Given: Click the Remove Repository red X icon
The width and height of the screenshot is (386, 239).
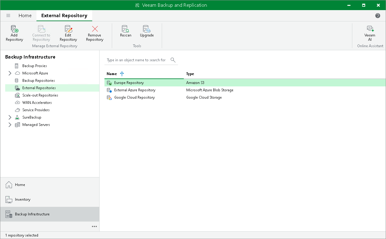Looking at the screenshot, I should click(x=95, y=29).
